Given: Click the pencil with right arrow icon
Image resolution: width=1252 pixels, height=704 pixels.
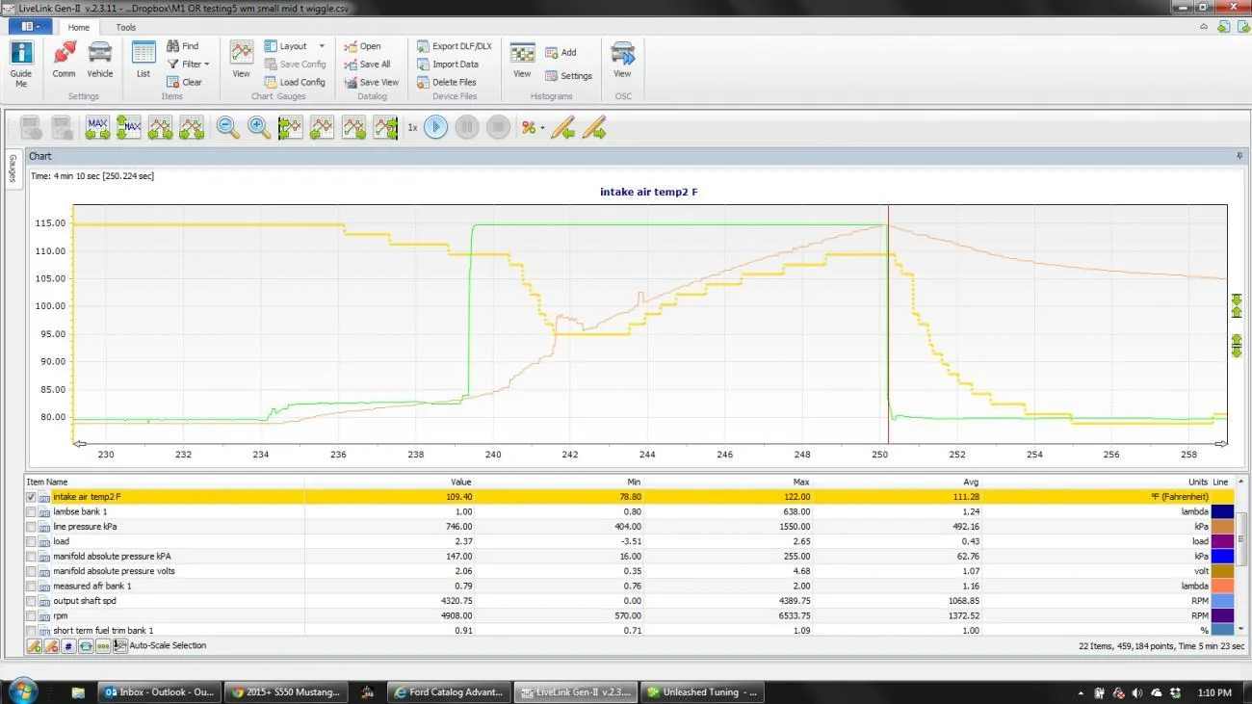Looking at the screenshot, I should coord(594,127).
